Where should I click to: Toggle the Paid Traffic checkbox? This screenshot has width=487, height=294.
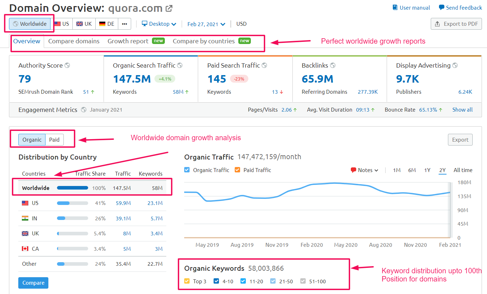tap(237, 170)
